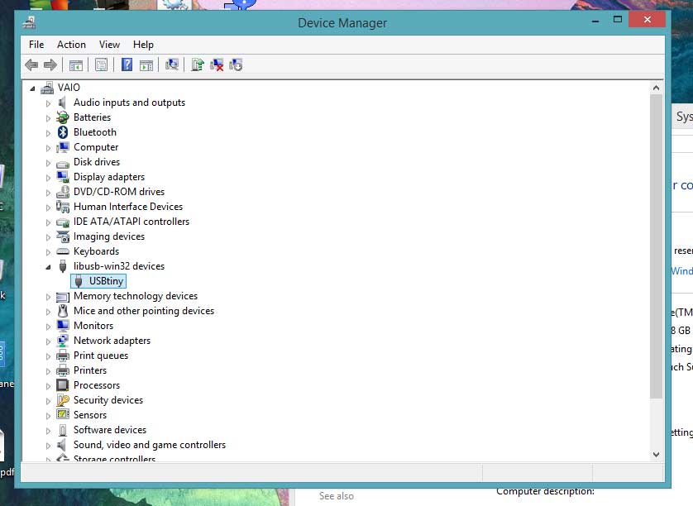Minimize the Device Manager window
The height and width of the screenshot is (506, 693).
coord(595,21)
